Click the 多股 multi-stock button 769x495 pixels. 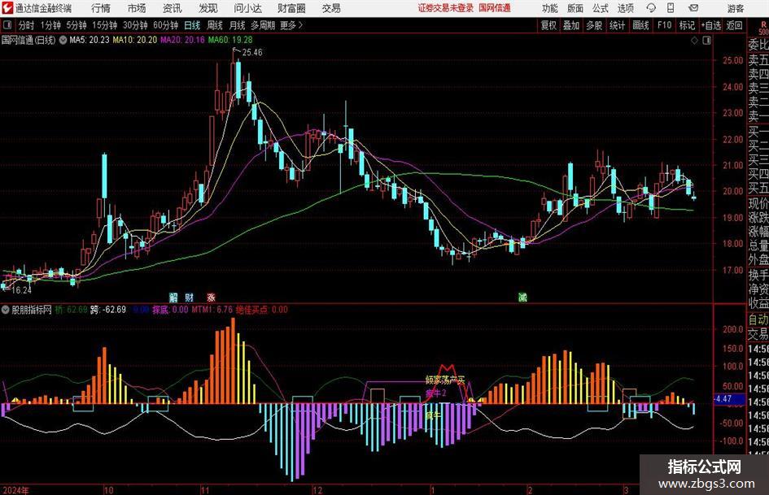(x=594, y=25)
